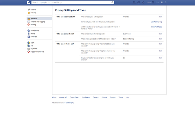The image size is (195, 130).
Task: Click the Support Dashboard lifebuoy icon
Action: tap(29, 52)
